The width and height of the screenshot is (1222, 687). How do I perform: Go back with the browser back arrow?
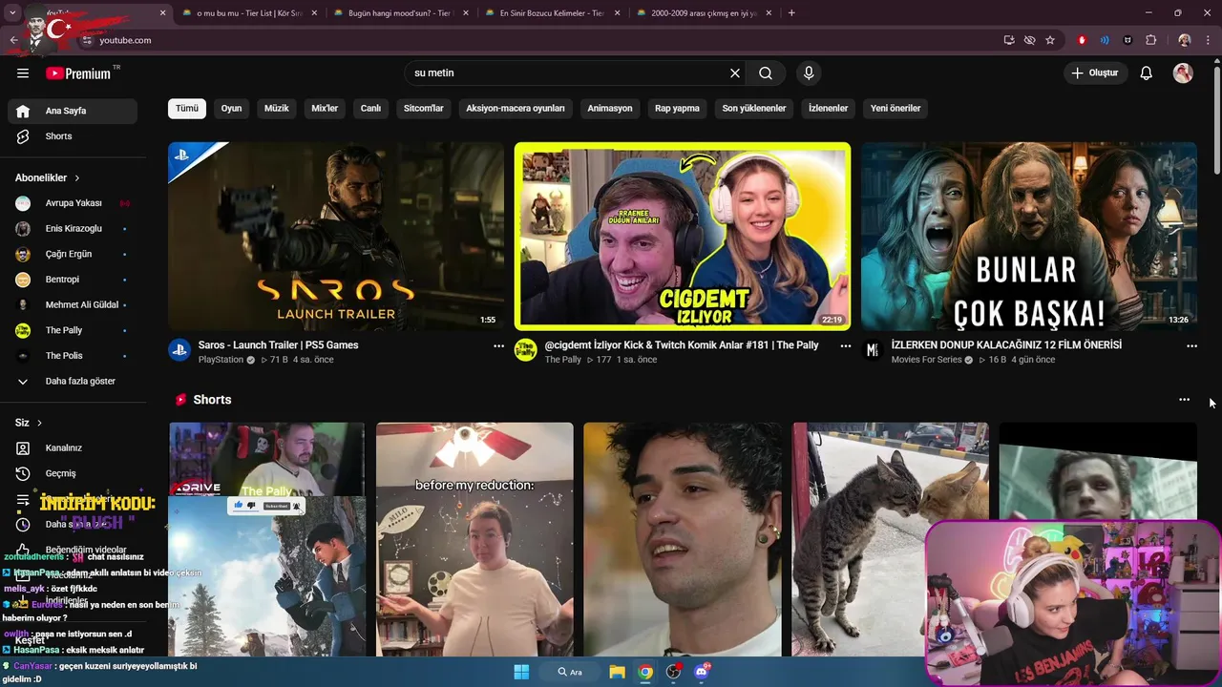tap(13, 40)
